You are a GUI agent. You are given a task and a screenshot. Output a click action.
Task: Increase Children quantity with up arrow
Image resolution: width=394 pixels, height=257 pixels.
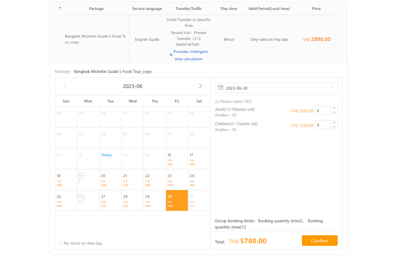[x=334, y=123]
